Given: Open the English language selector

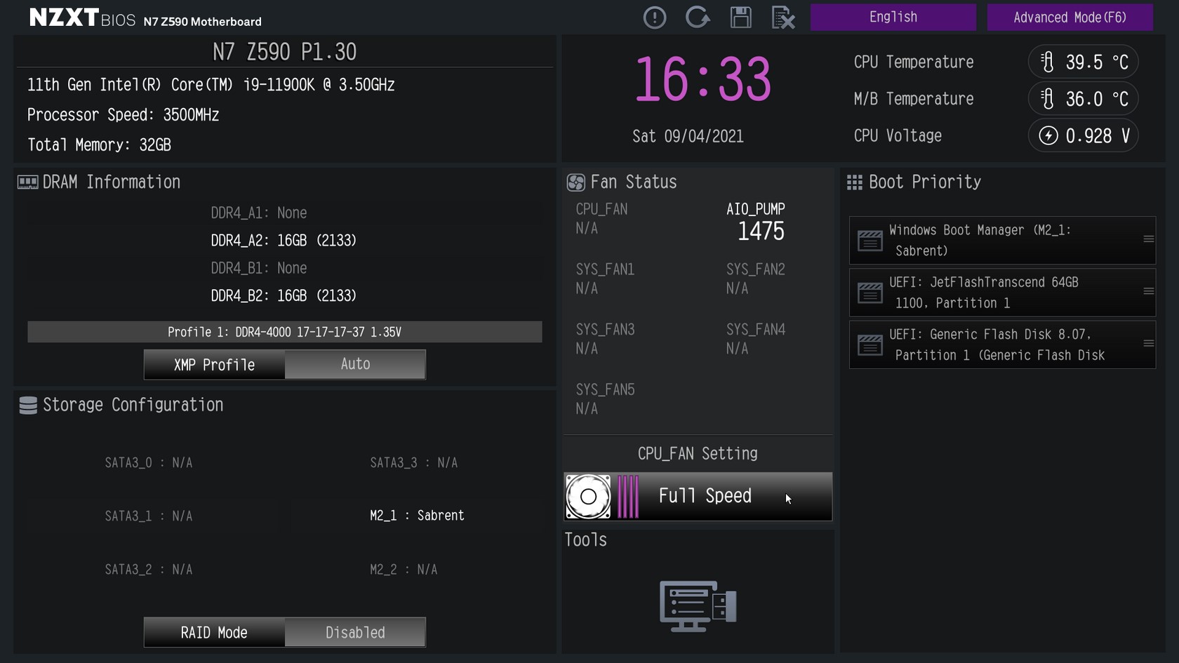Looking at the screenshot, I should 893,17.
